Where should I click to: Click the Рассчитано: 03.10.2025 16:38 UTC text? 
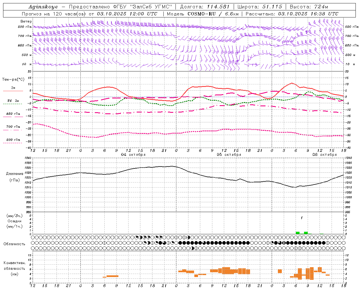point(292,14)
